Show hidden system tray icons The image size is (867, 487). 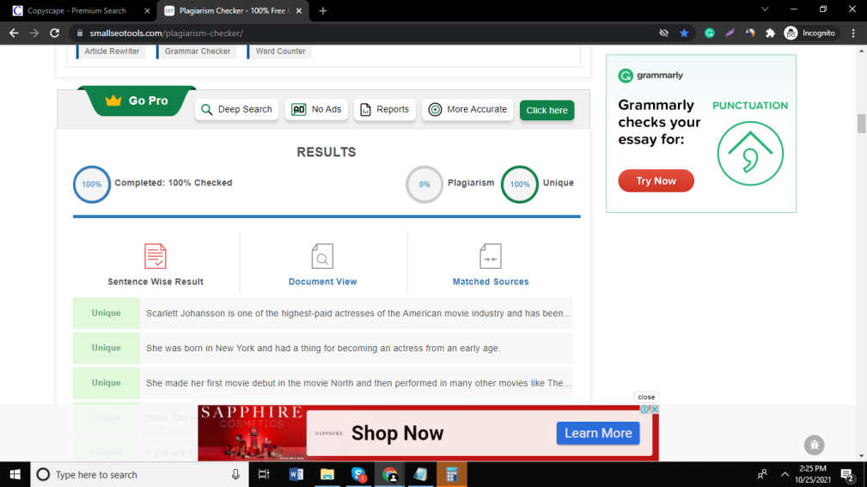(x=785, y=474)
